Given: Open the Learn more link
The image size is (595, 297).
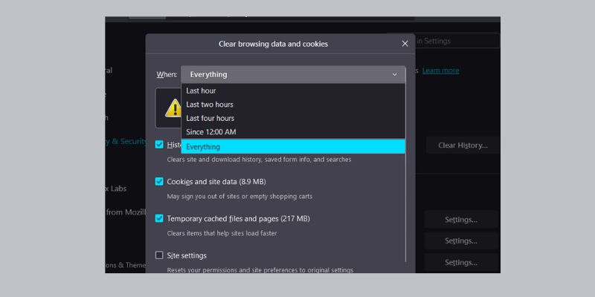Looking at the screenshot, I should point(440,71).
